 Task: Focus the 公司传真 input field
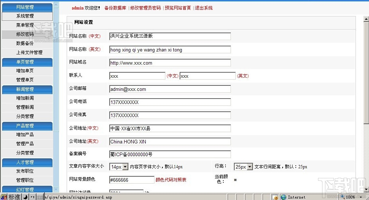point(170,115)
